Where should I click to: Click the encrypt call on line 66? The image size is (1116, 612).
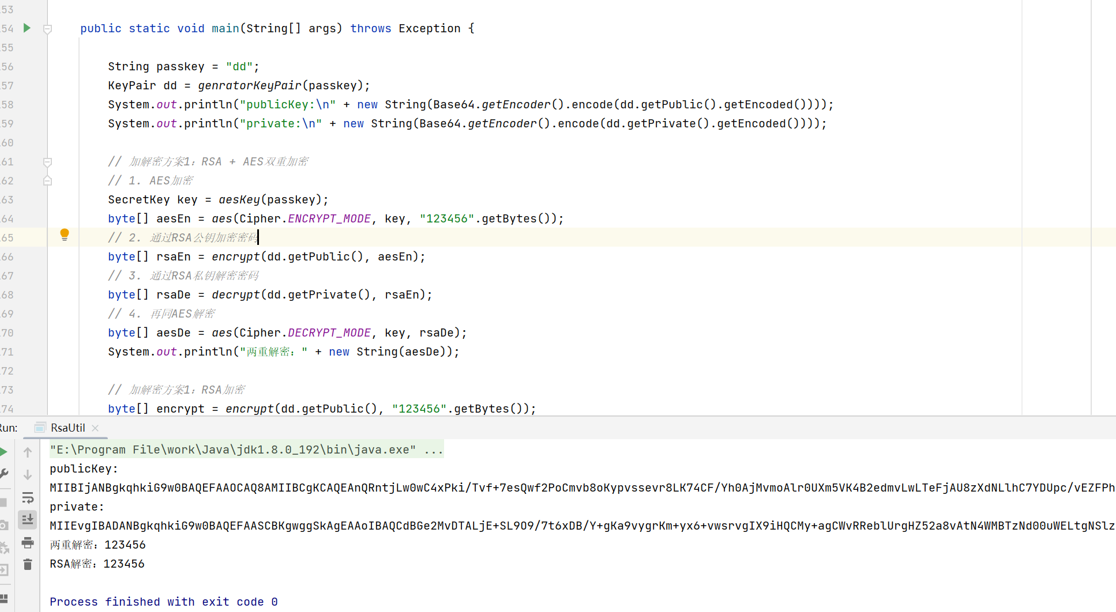(x=235, y=256)
